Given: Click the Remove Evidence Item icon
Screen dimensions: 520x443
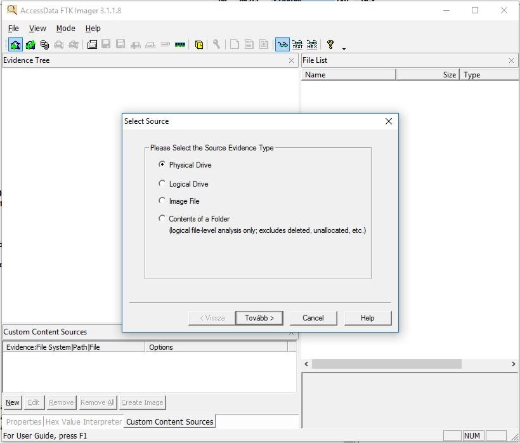Looking at the screenshot, I should click(59, 44).
